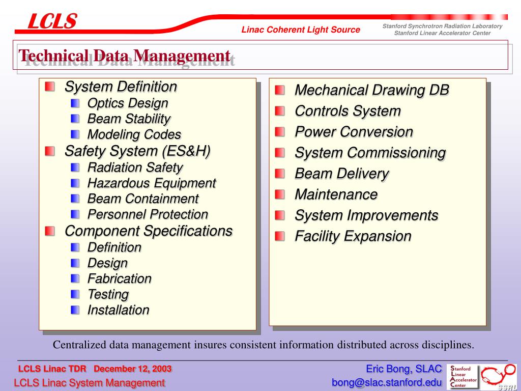
Task: Click the LCLS Linac TDR footer text
Action: click(x=52, y=369)
